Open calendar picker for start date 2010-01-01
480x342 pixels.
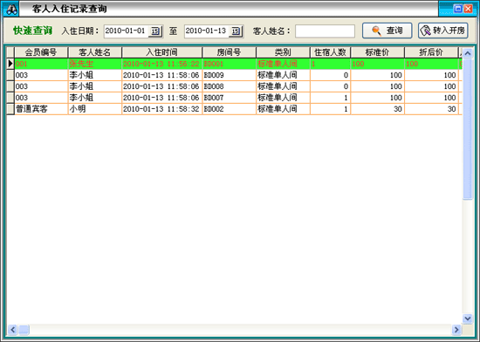point(155,31)
